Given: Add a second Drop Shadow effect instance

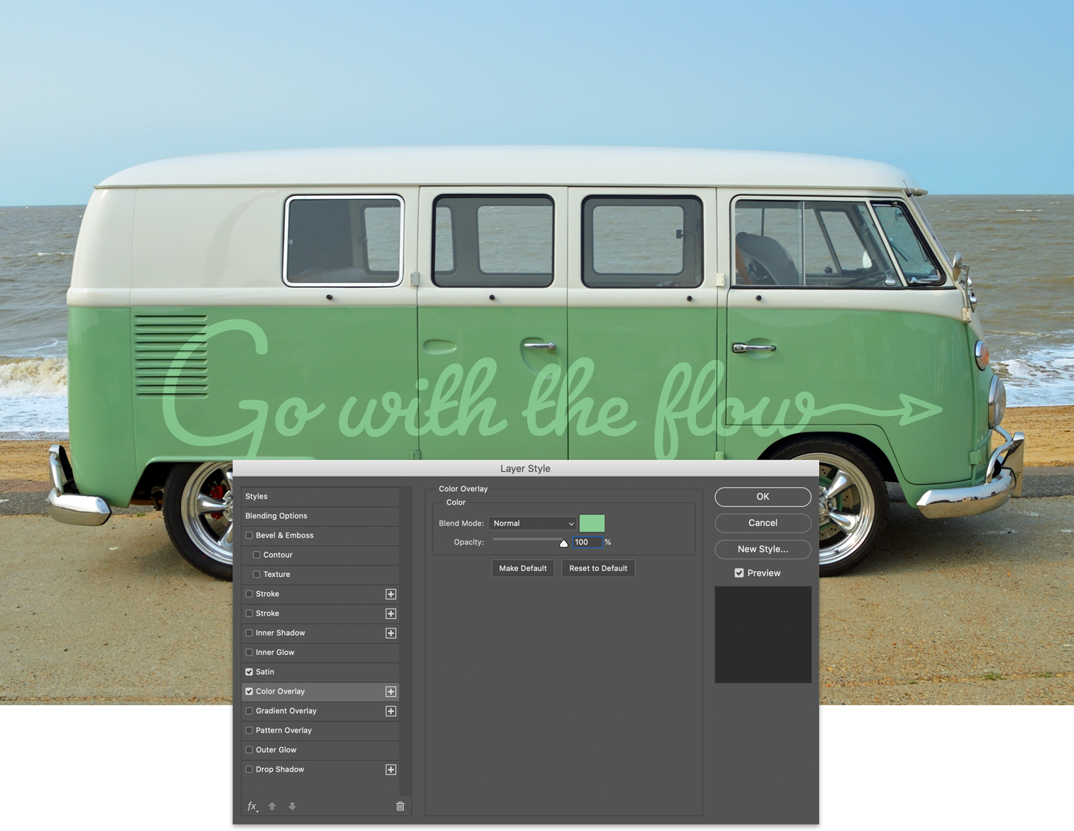Looking at the screenshot, I should (391, 769).
